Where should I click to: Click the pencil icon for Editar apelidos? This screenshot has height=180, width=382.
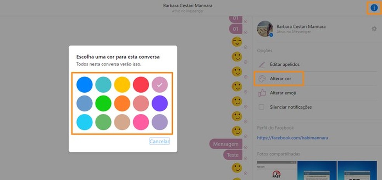pyautogui.click(x=262, y=64)
